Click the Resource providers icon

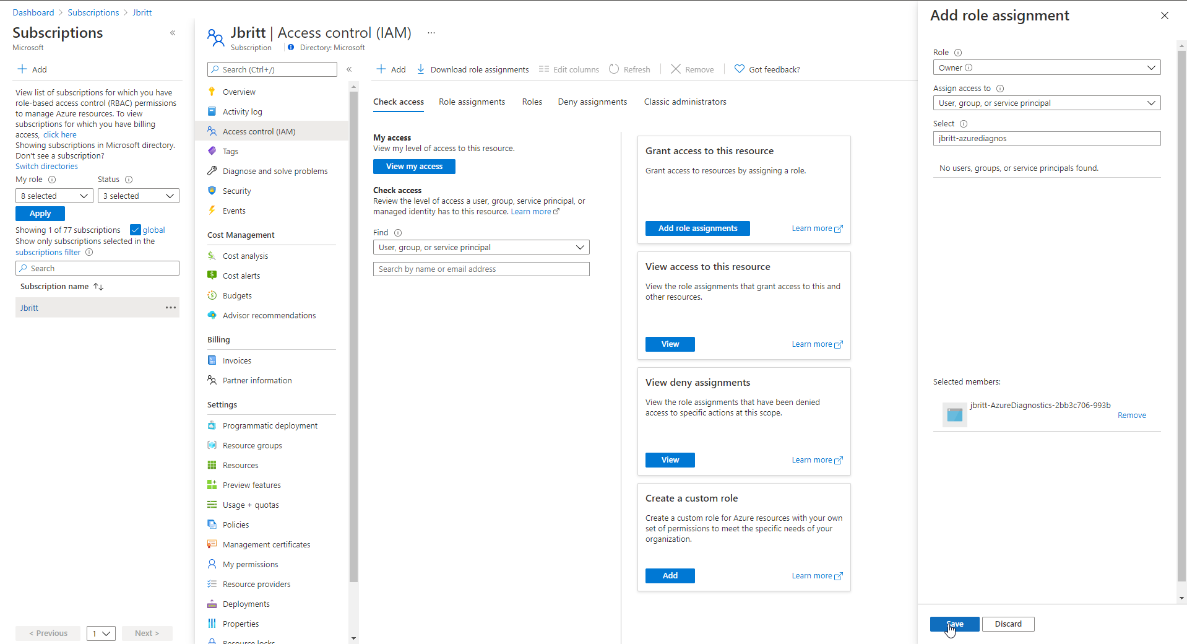point(212,584)
